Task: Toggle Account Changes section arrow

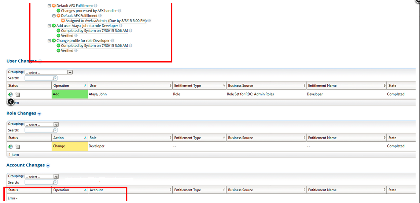Action: coord(48,166)
